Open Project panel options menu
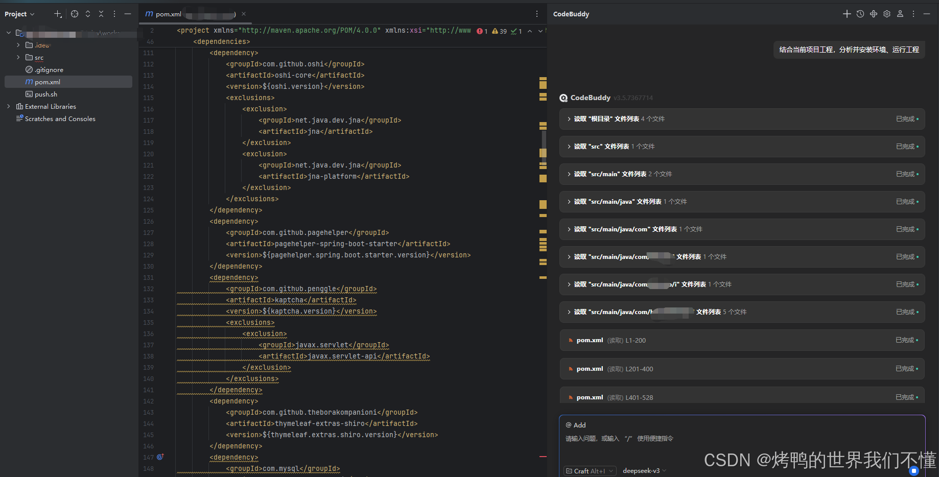This screenshot has height=477, width=939. (x=114, y=14)
